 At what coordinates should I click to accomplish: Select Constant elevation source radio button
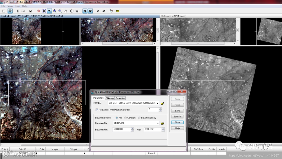point(126,118)
